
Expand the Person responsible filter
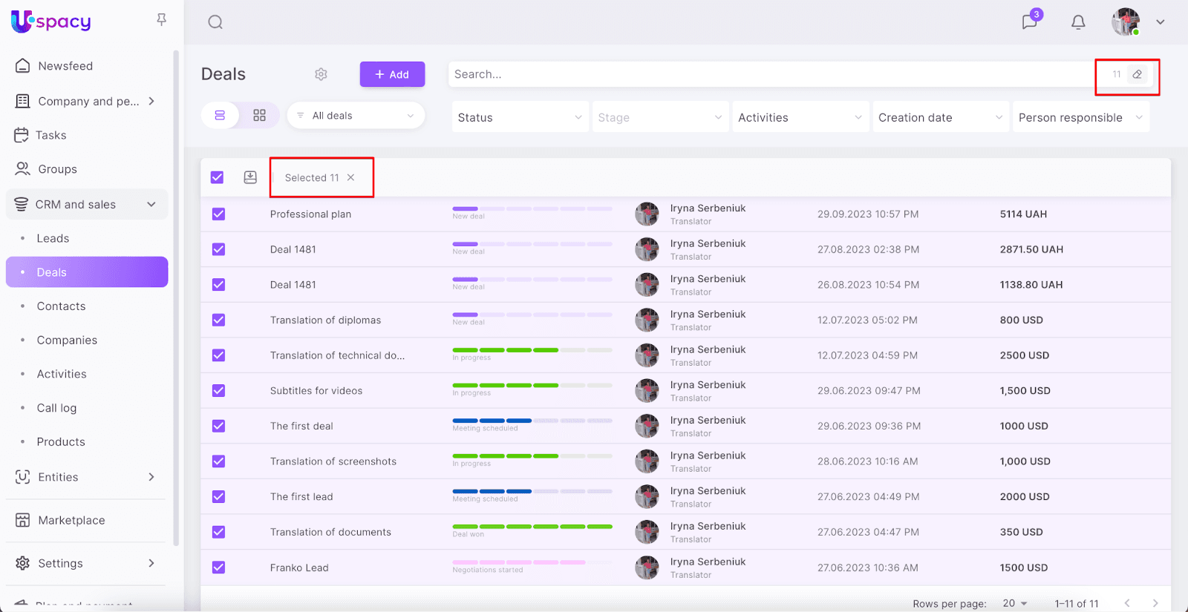[x=1080, y=117]
